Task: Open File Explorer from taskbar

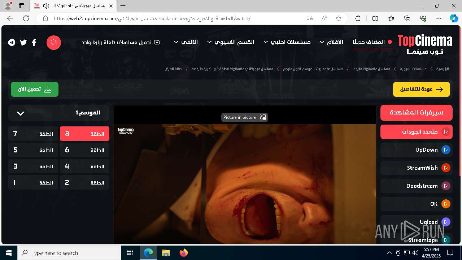Action: [166, 253]
